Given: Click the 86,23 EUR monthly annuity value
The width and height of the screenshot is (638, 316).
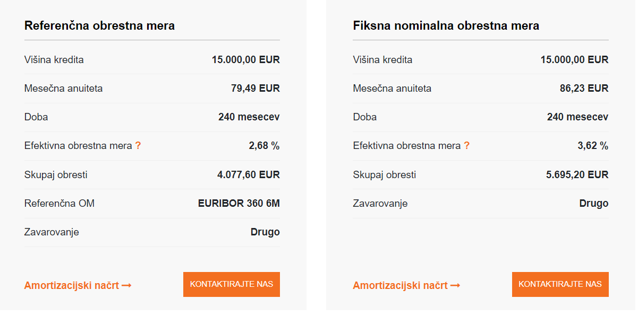Looking at the screenshot, I should (x=584, y=89).
